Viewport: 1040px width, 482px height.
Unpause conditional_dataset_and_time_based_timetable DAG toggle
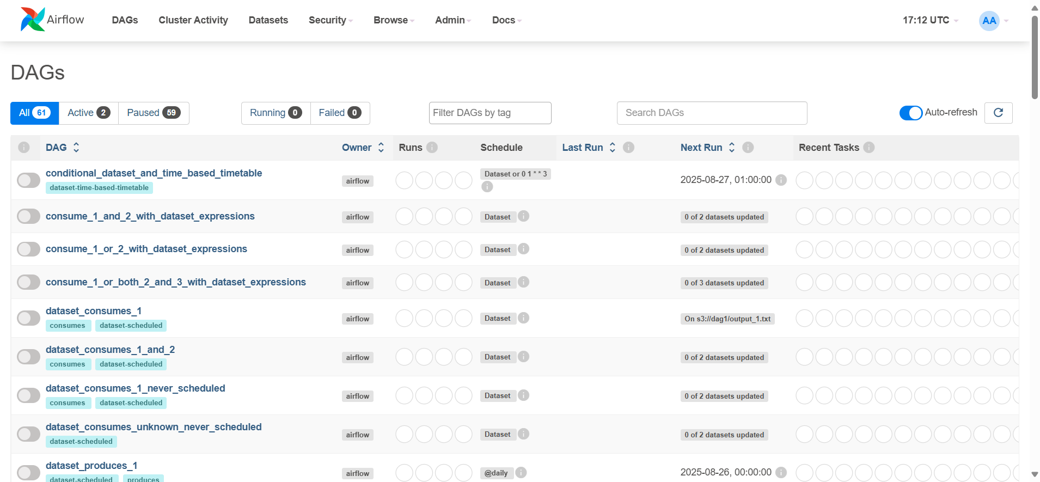(28, 180)
